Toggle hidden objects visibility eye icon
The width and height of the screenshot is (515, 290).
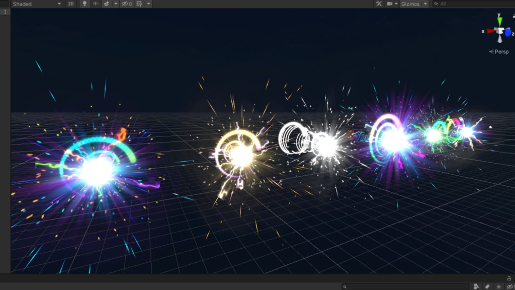[x=127, y=4]
